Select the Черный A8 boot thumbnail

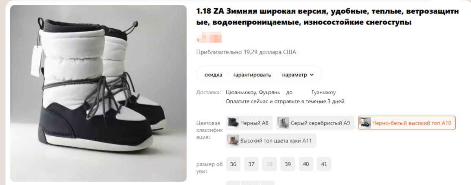233,123
